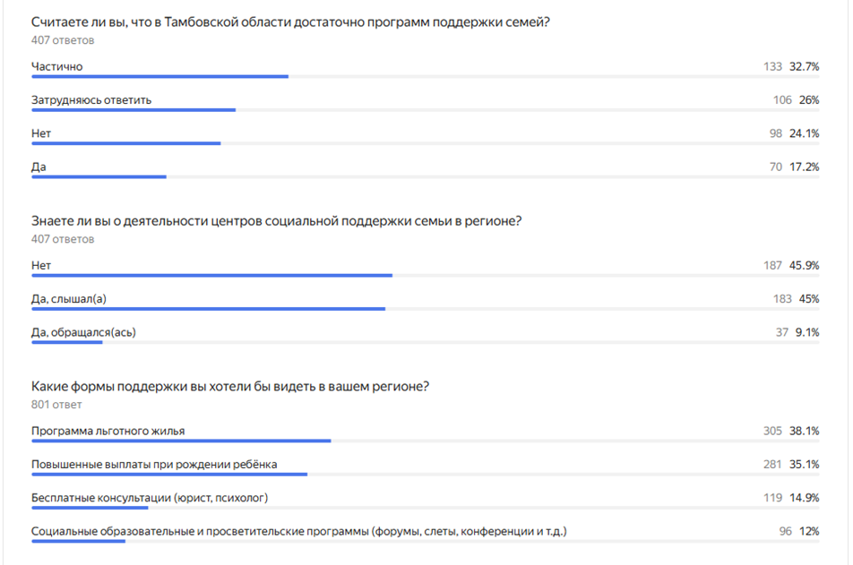Select the 'Программа льготного жилья' option
The width and height of the screenshot is (853, 565).
click(426, 433)
